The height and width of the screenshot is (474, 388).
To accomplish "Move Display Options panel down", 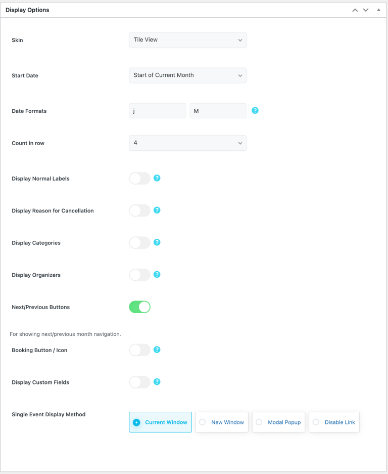I will click(x=366, y=10).
